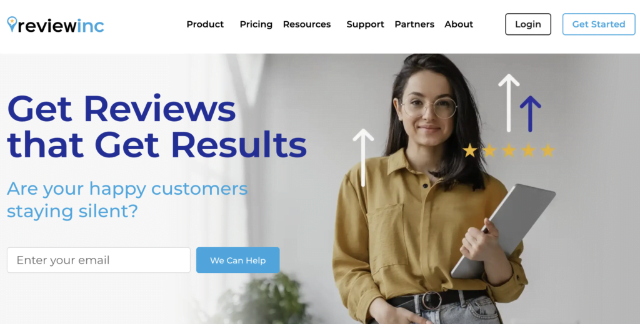Click the Login button

click(527, 24)
